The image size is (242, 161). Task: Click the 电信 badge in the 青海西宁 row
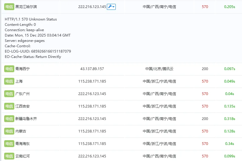[9, 69]
